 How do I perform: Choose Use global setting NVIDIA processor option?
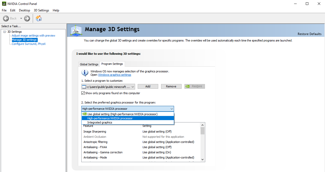click(122, 114)
